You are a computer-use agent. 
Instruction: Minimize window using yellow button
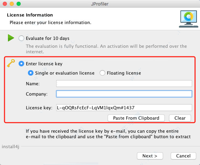(12, 4)
